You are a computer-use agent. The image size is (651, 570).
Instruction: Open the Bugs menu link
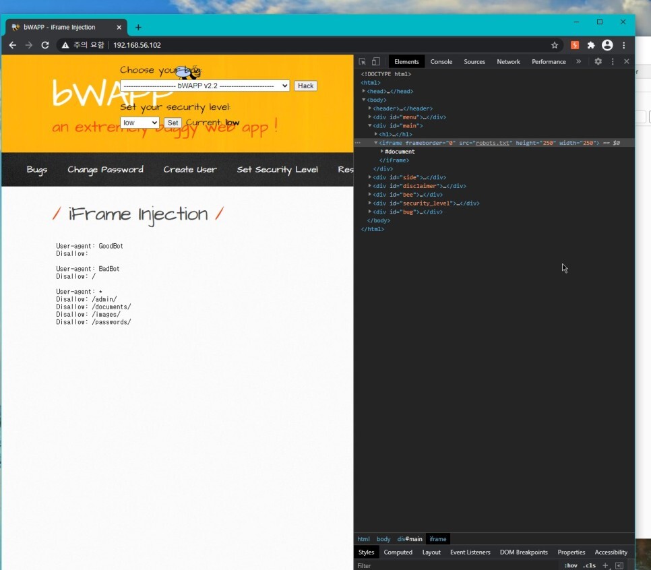point(37,170)
